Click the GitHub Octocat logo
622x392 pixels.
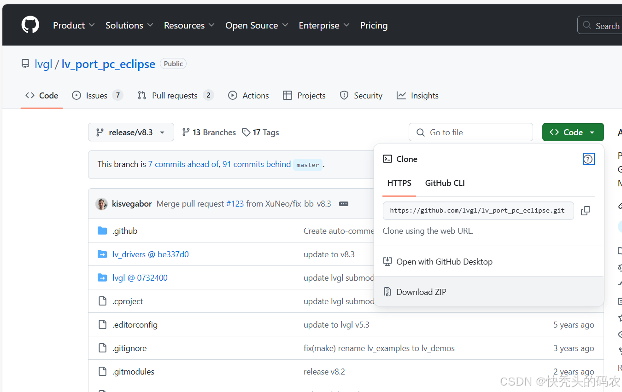[x=30, y=25]
